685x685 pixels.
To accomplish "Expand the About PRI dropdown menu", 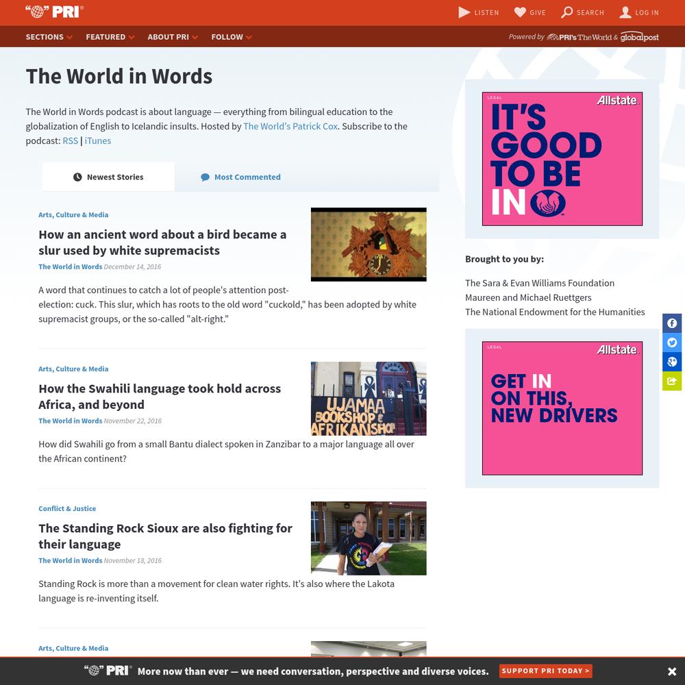I will [173, 37].
